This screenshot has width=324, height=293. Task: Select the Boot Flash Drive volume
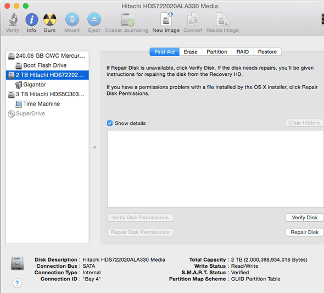tap(47, 65)
